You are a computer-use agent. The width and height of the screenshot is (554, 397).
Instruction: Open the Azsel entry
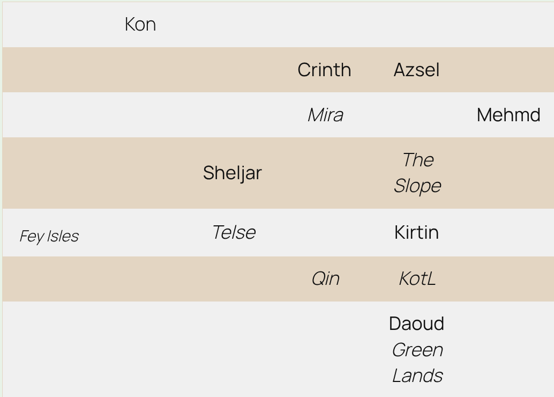point(416,70)
